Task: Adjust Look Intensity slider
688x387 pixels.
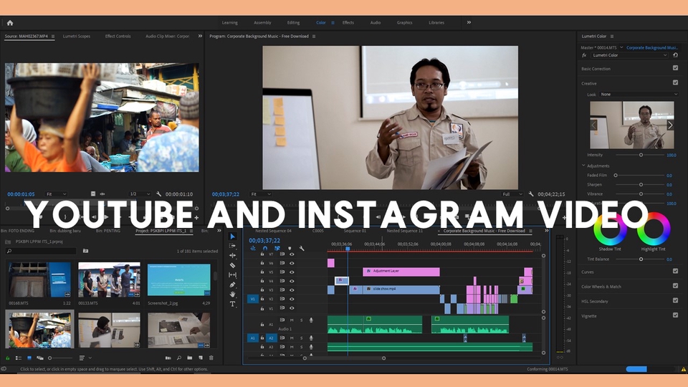Action: click(x=641, y=155)
